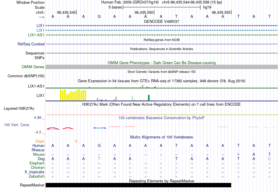Select the Elephant species row label

[x=37, y=163]
